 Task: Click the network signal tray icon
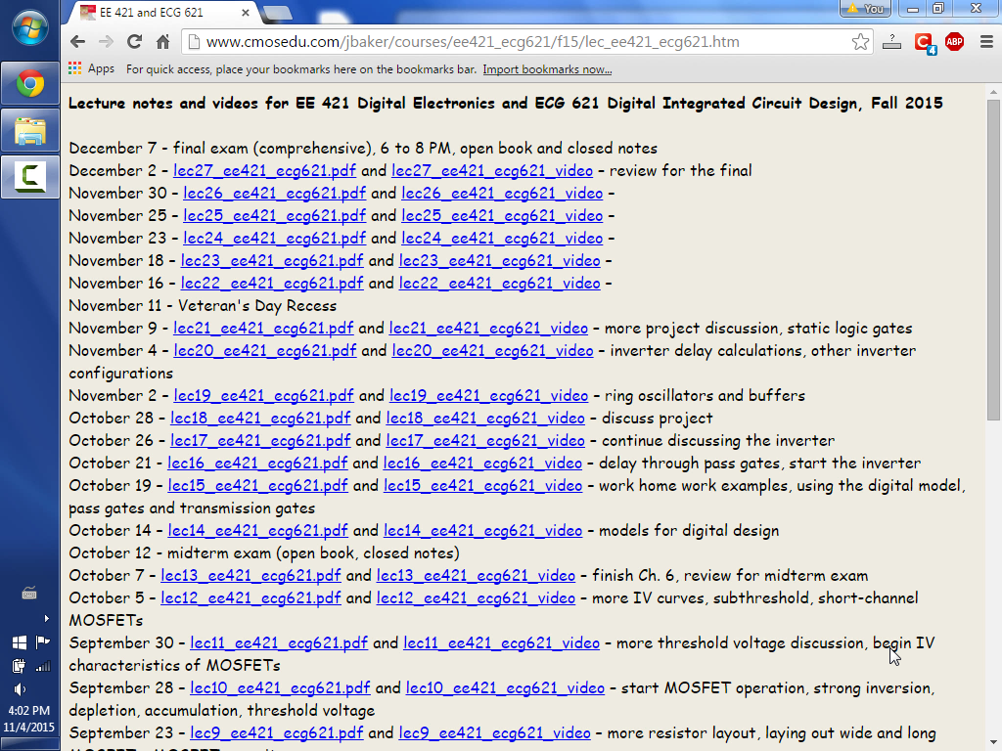[x=43, y=667]
